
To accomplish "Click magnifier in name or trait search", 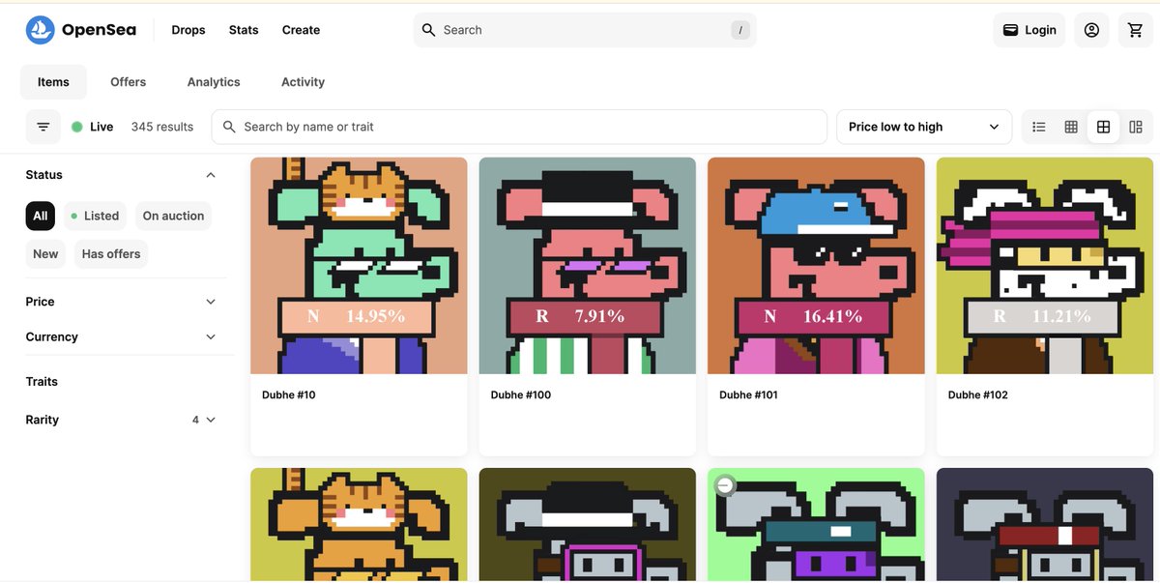I will click(x=229, y=127).
